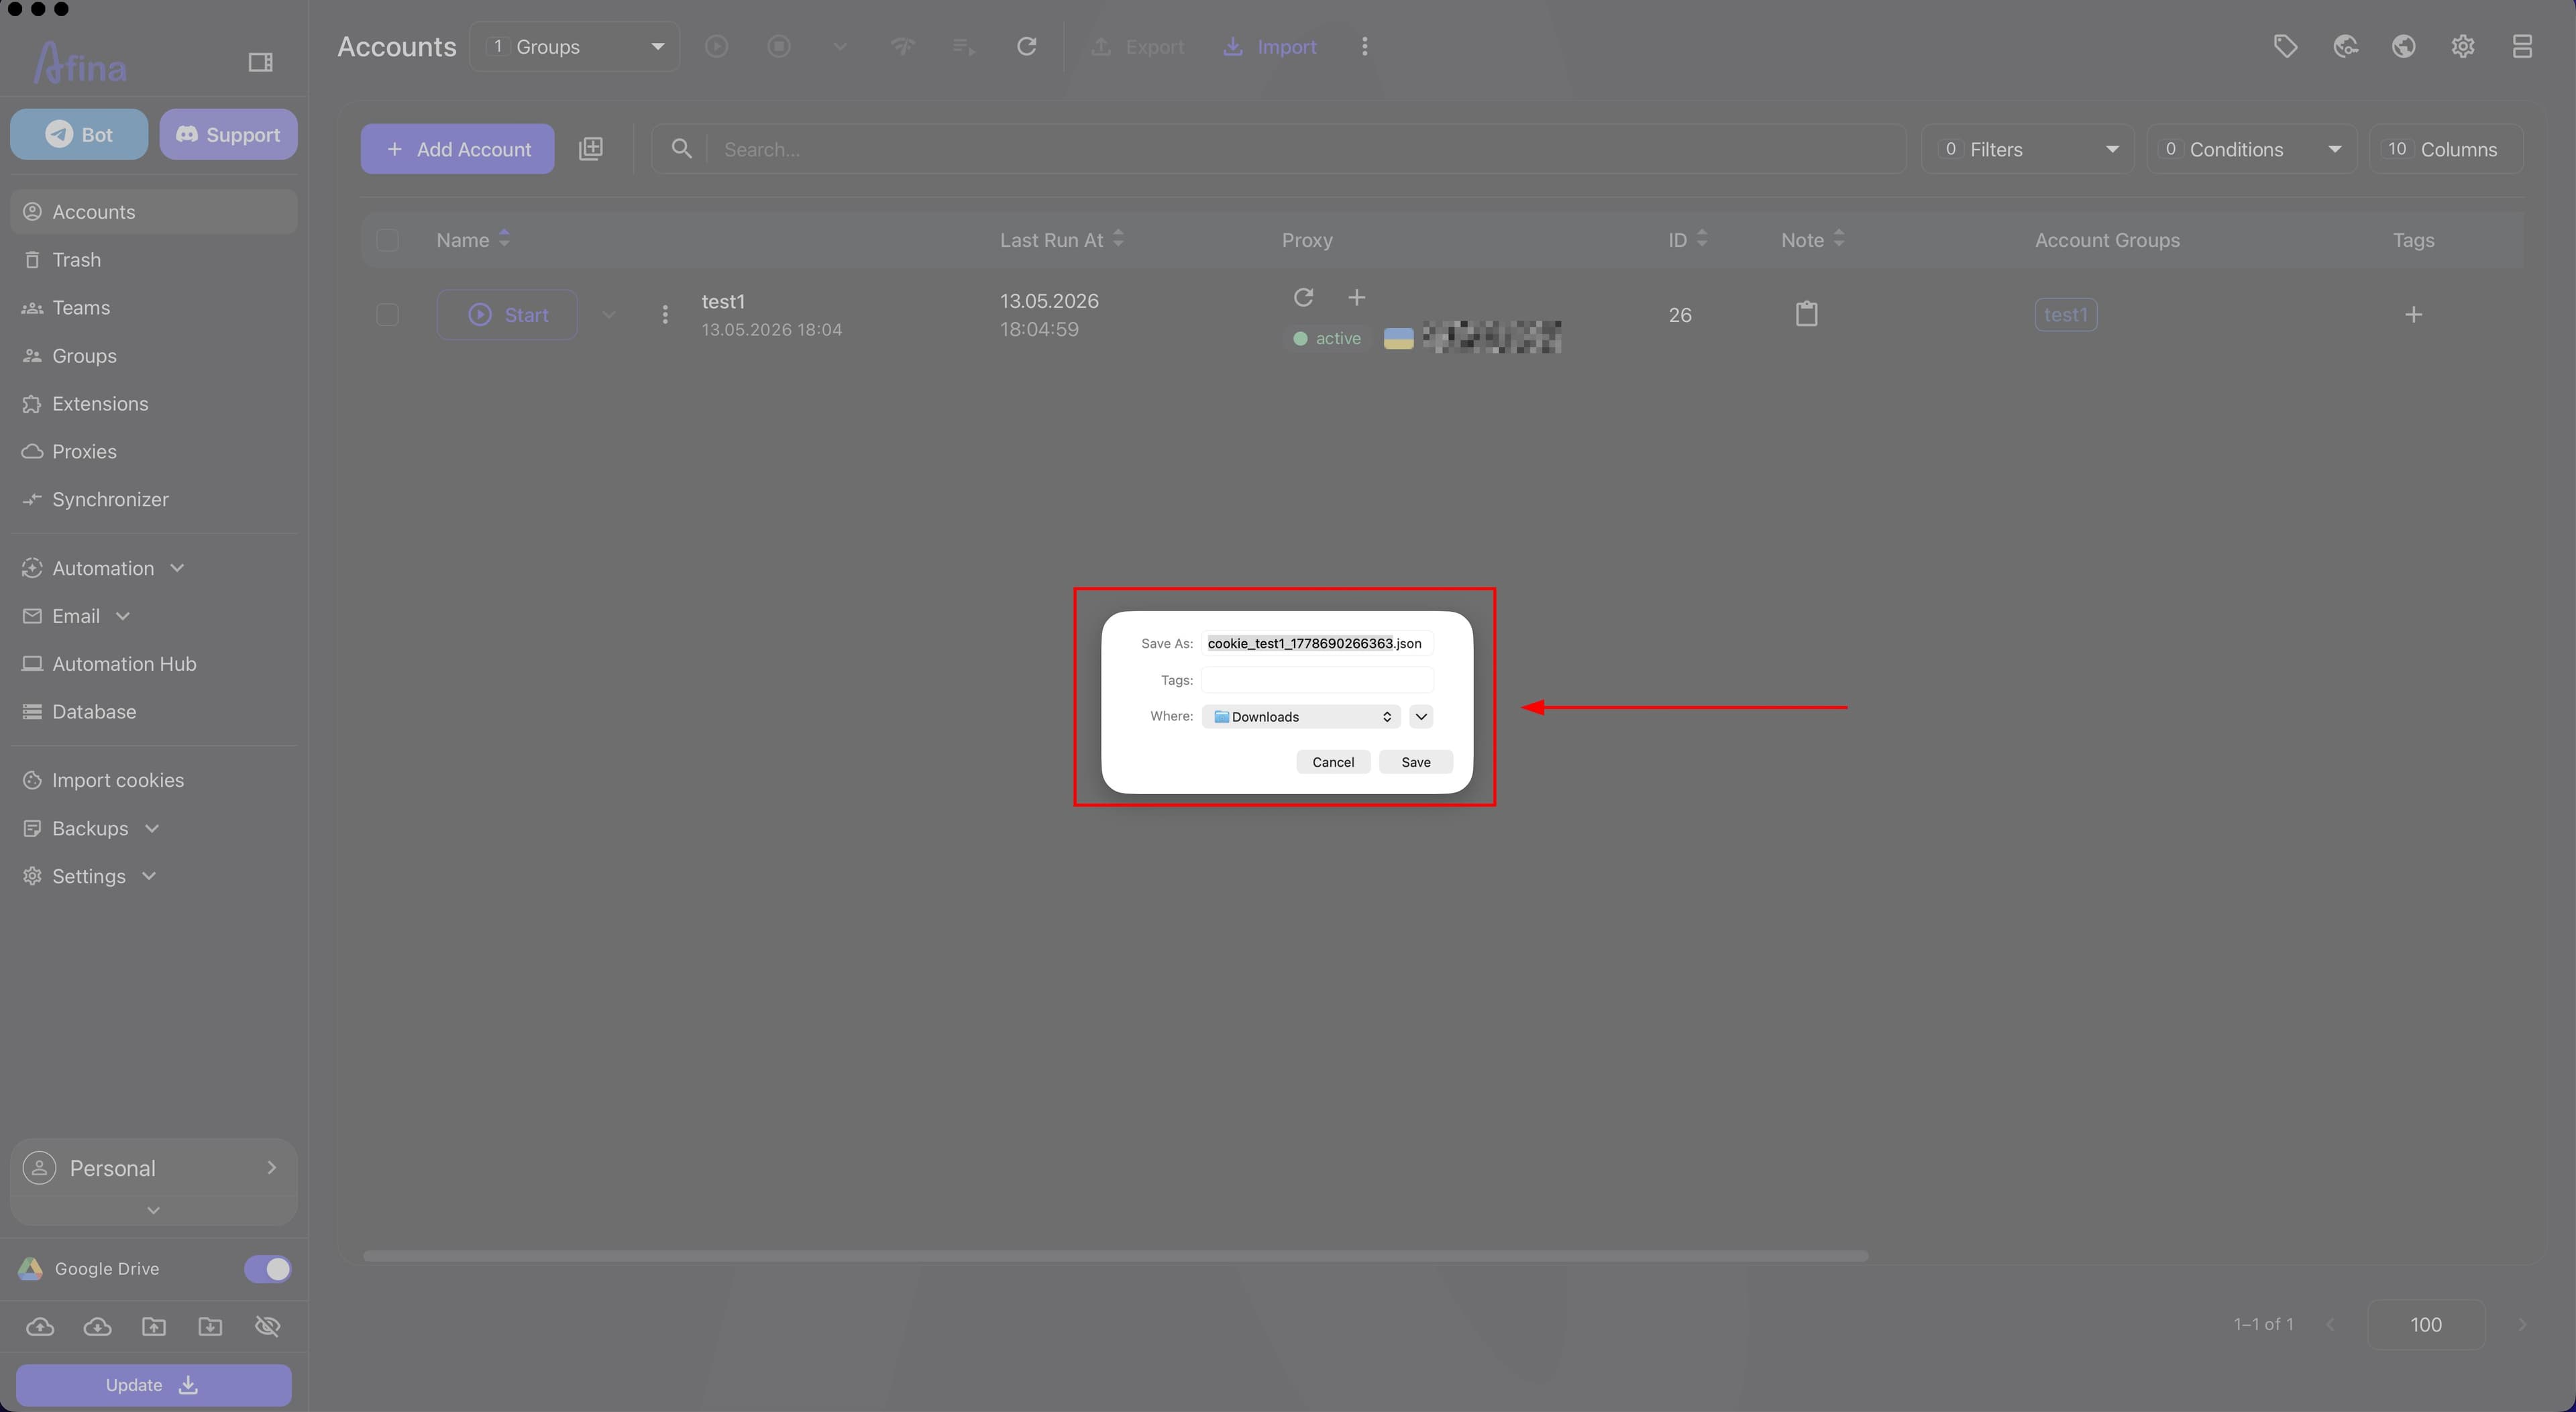
Task: Start the test1 account
Action: point(507,315)
